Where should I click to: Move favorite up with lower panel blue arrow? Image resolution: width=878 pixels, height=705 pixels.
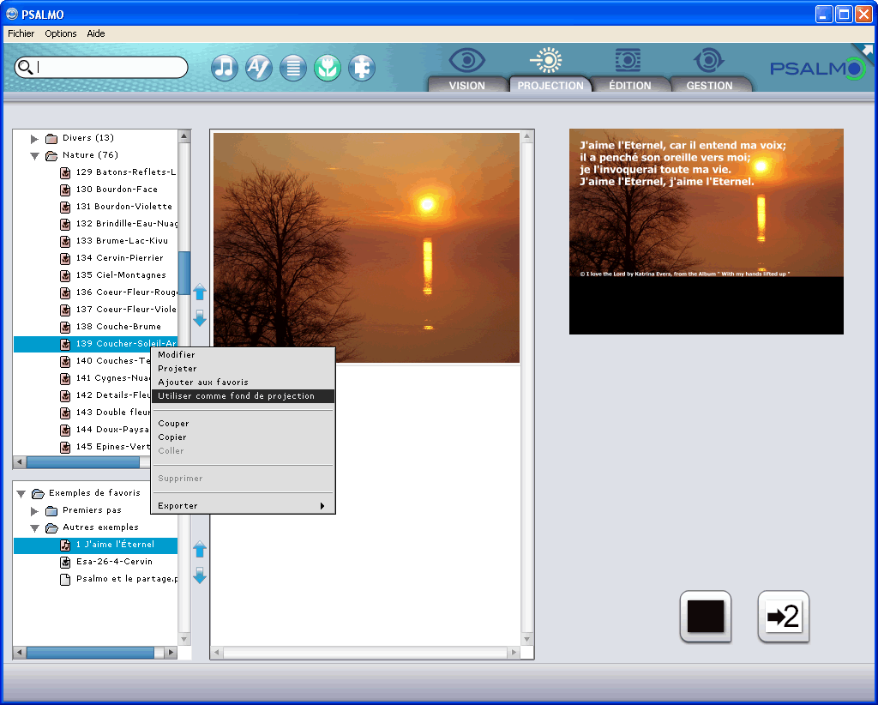(200, 549)
